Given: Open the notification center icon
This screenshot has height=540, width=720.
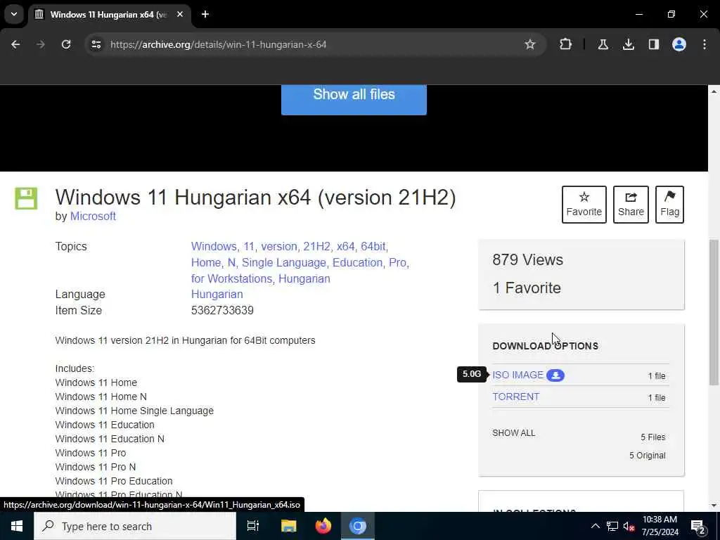Looking at the screenshot, I should pos(698,527).
